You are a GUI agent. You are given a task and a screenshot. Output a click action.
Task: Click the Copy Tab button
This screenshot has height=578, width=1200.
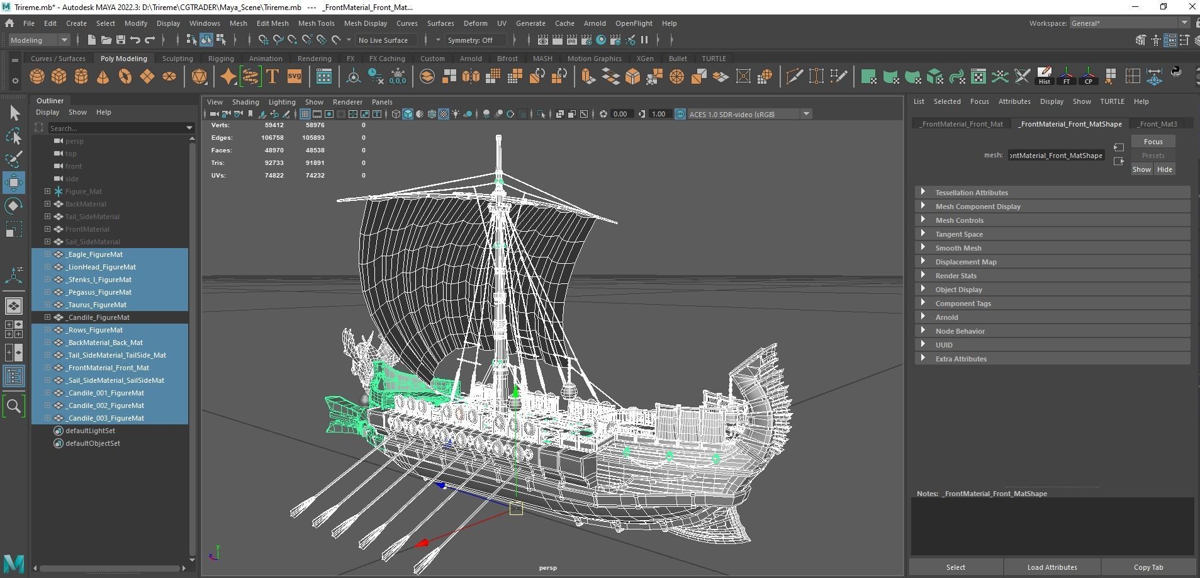[x=1148, y=567]
